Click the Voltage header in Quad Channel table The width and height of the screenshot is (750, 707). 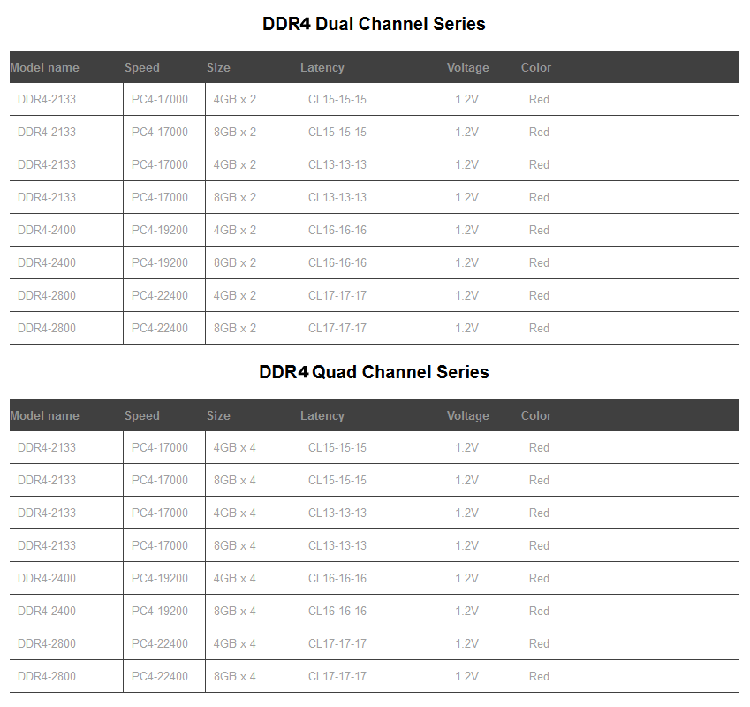coord(467,415)
